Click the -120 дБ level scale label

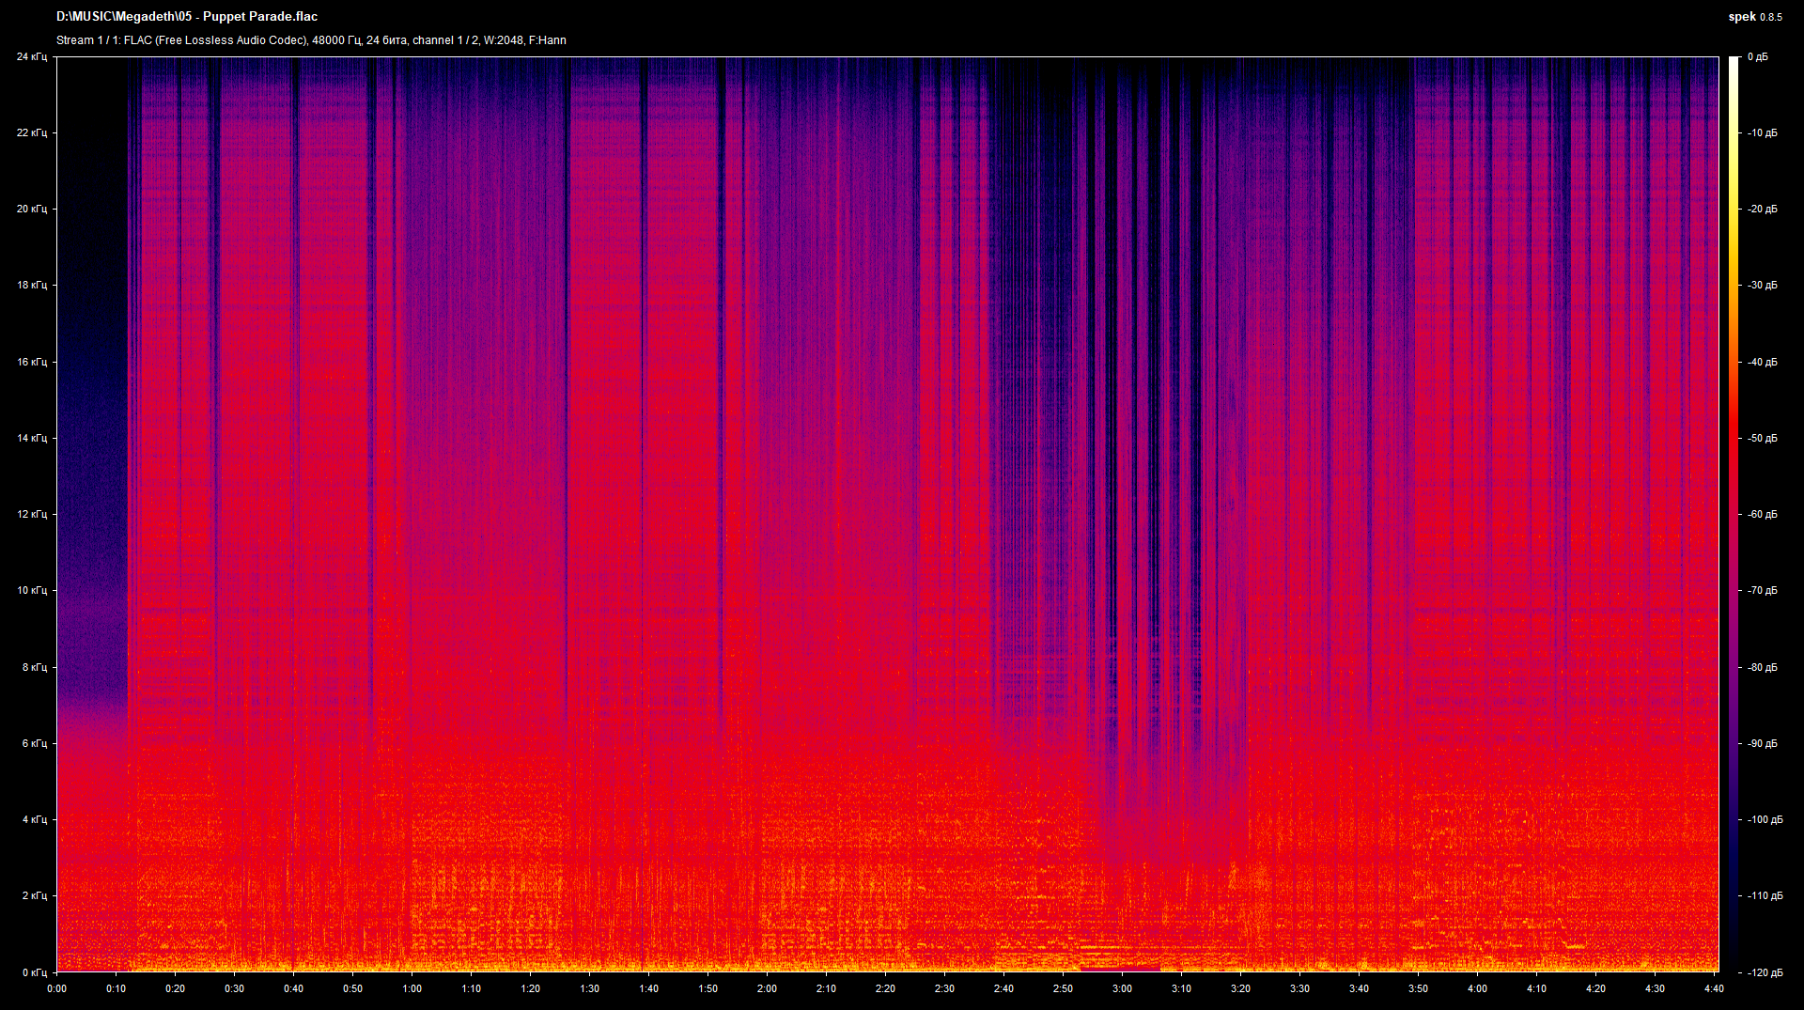pos(1764,972)
